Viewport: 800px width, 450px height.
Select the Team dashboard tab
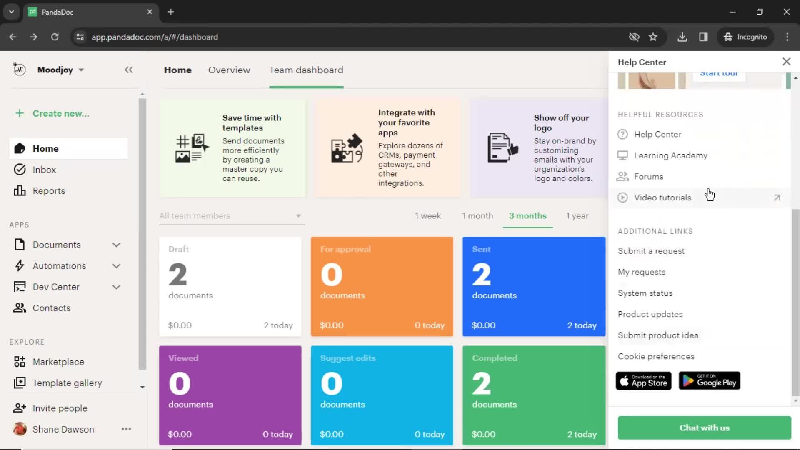306,70
